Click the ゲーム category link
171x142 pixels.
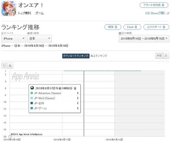pyautogui.click(x=40, y=13)
